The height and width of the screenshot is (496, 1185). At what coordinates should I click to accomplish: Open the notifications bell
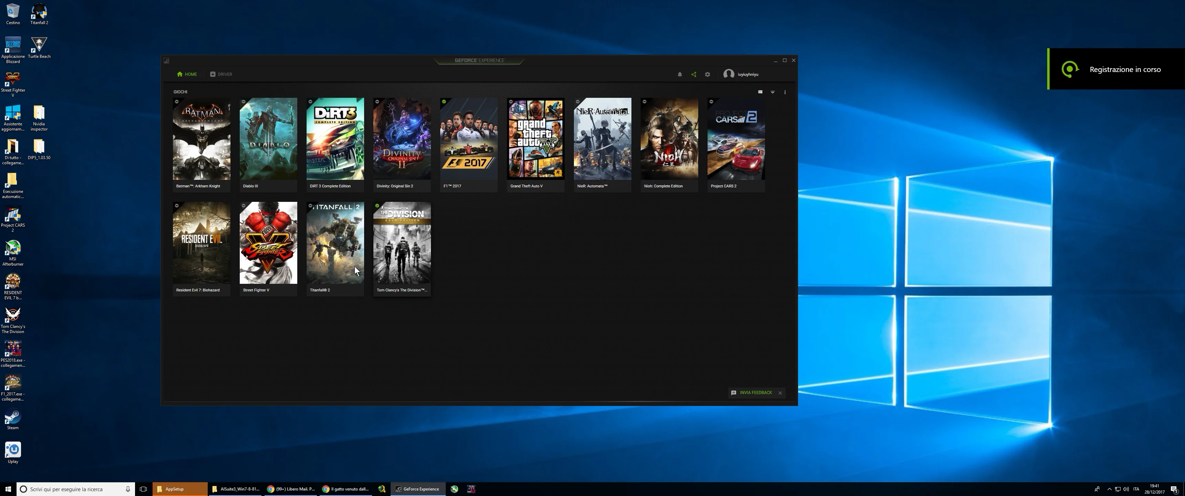tap(679, 74)
